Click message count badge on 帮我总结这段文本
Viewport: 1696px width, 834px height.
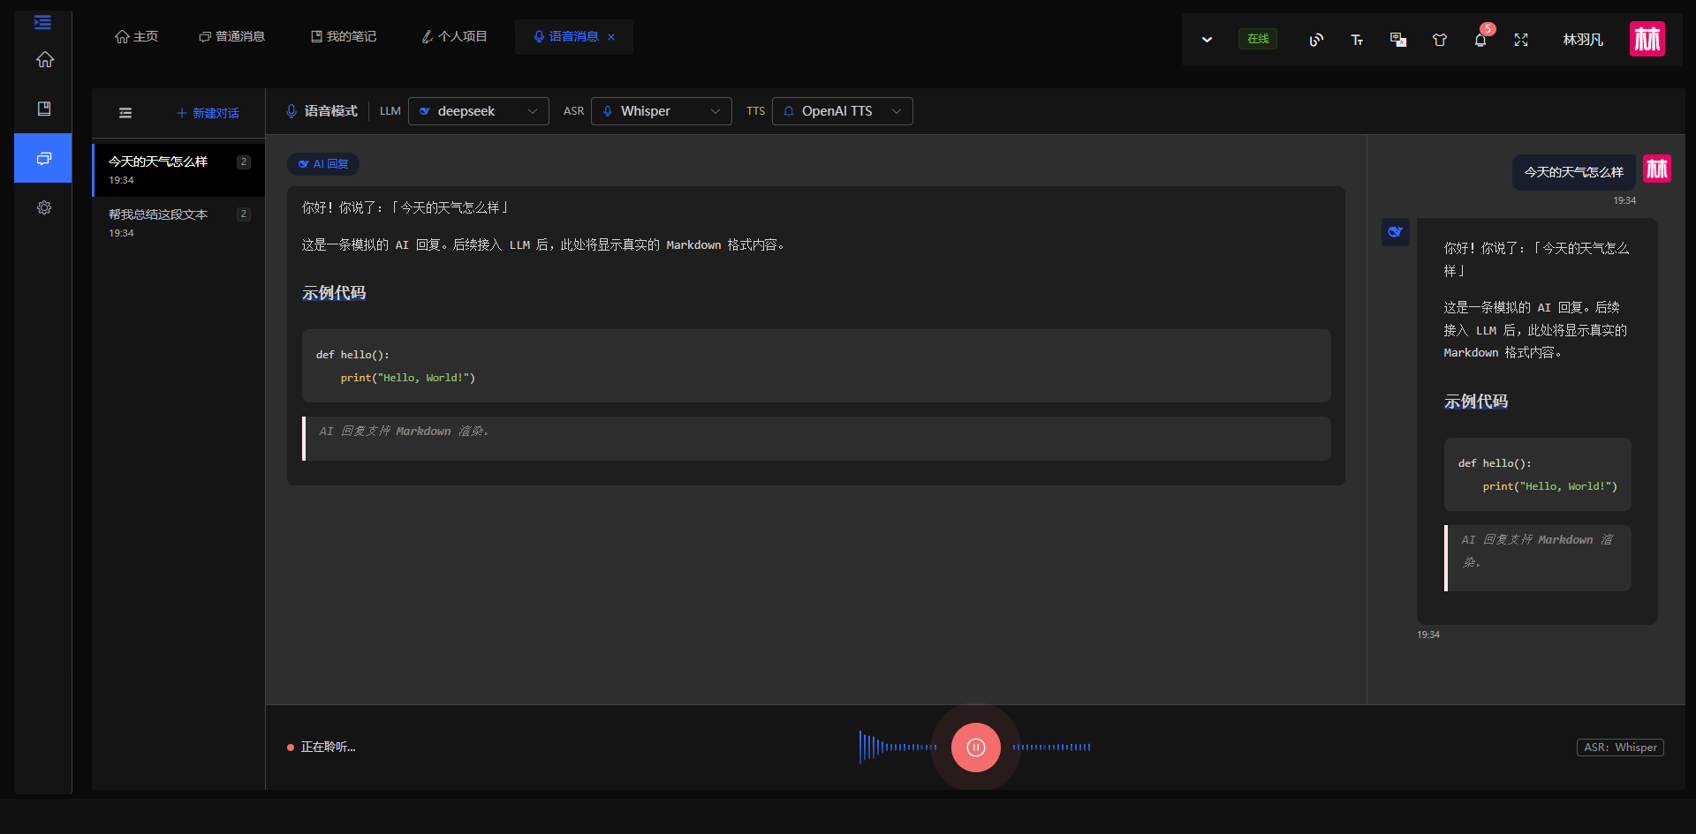[244, 214]
